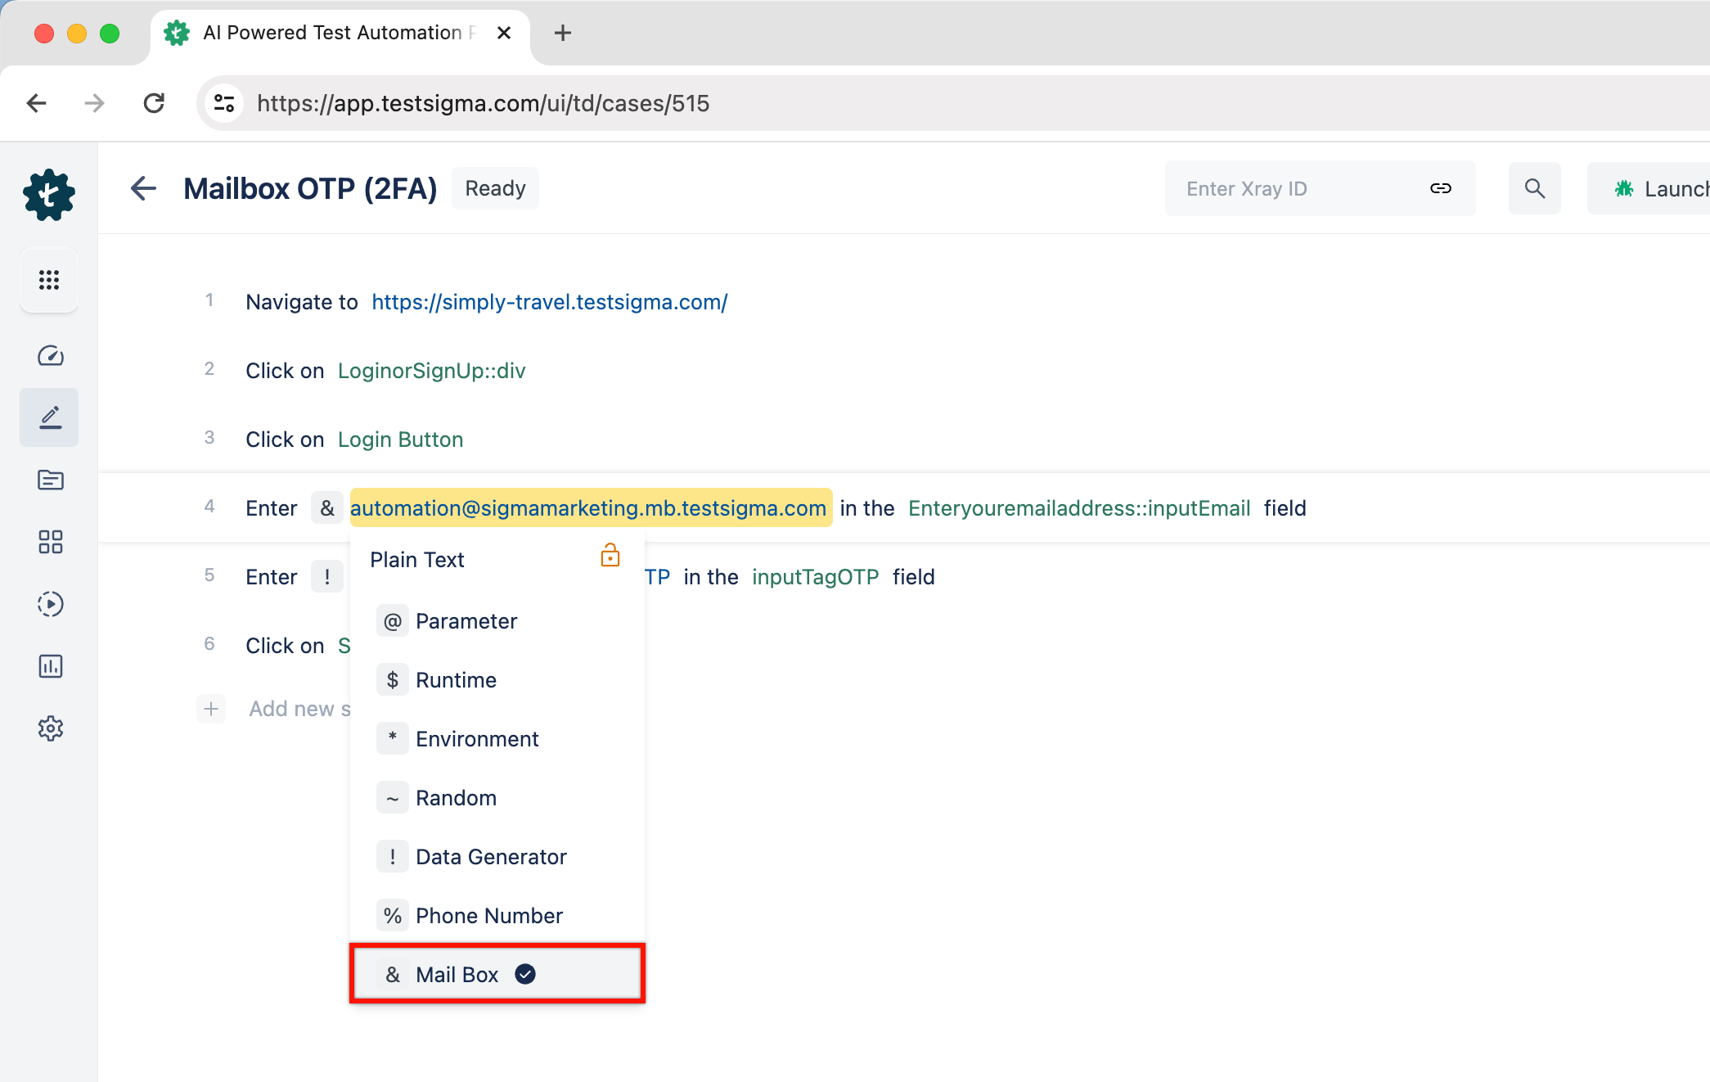This screenshot has height=1082, width=1710.
Task: Click the plus icon to add new step
Action: (x=211, y=709)
